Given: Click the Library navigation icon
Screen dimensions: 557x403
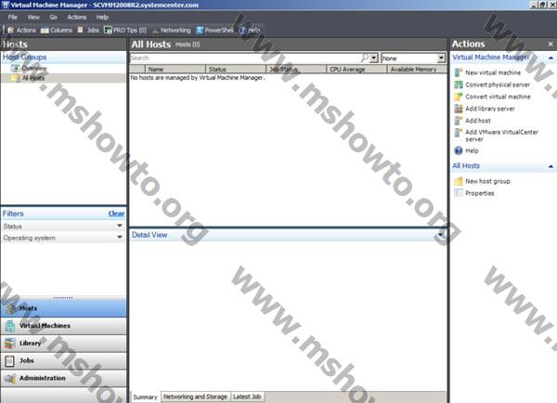Looking at the screenshot, I should pyautogui.click(x=10, y=344).
